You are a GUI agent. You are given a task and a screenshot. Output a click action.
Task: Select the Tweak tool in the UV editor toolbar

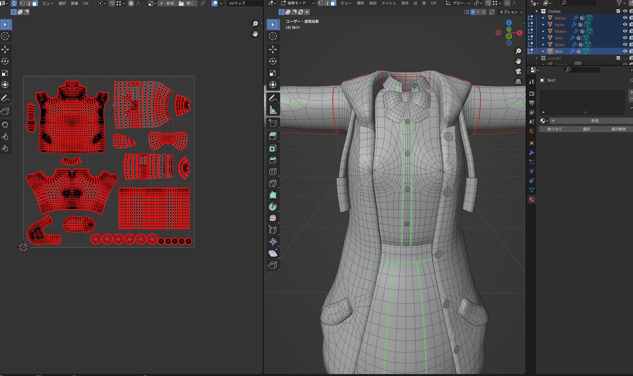(5, 24)
